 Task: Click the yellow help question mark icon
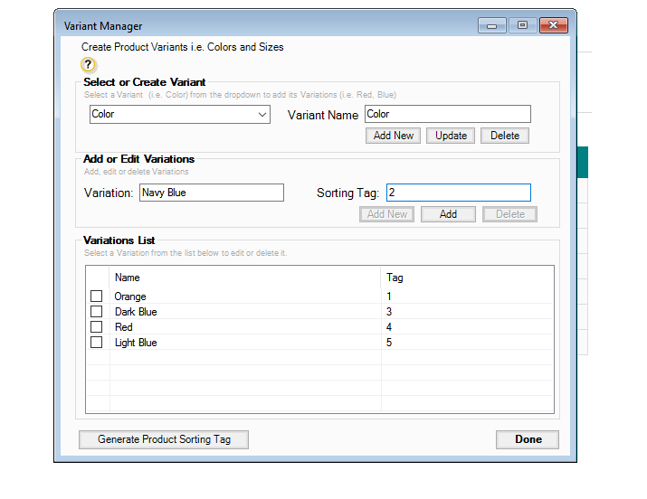[x=89, y=65]
